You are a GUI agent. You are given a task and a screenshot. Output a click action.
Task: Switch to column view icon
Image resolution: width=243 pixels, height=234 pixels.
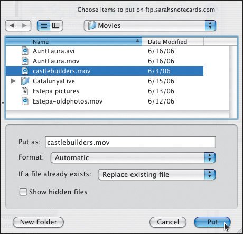pos(56,26)
